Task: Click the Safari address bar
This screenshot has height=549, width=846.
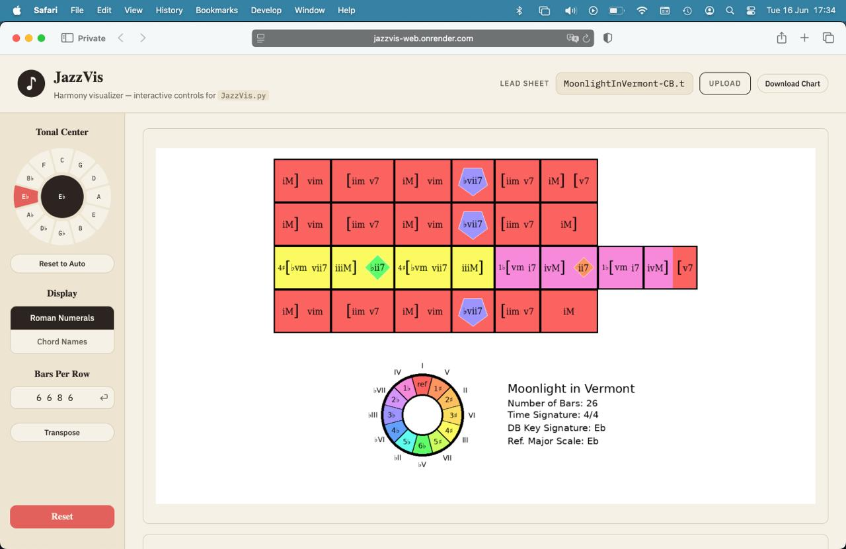Action: [x=423, y=38]
